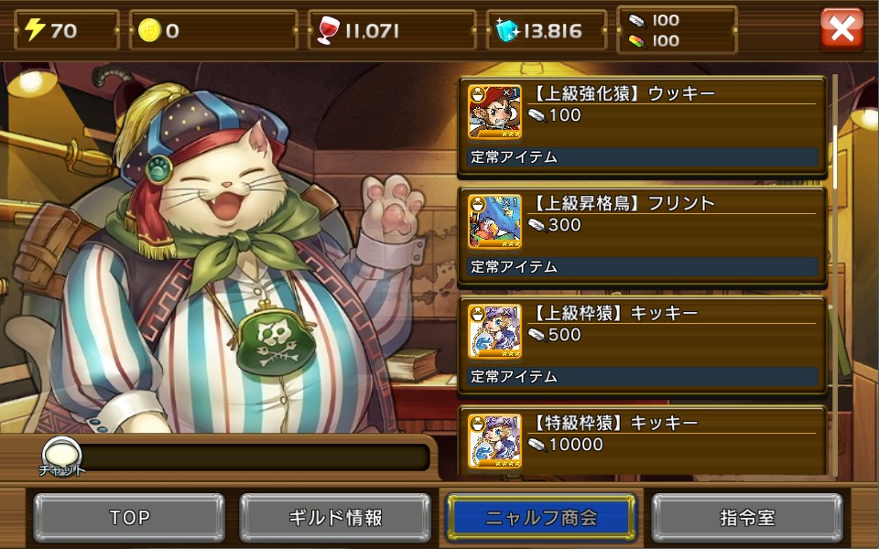Click the rainbow feather icon in top bar
The width and height of the screenshot is (879, 549).
pyautogui.click(x=637, y=41)
